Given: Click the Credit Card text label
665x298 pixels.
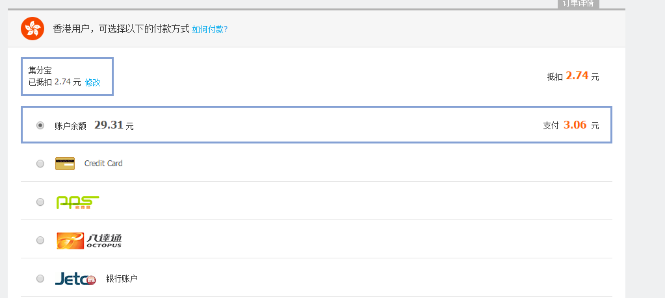Looking at the screenshot, I should [103, 164].
